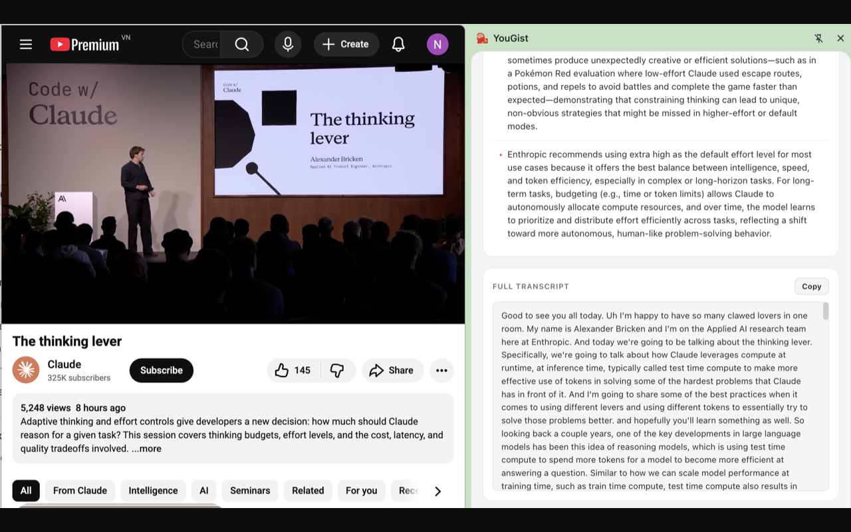Click the "5,248 views" text
The image size is (851, 532).
tap(45, 408)
